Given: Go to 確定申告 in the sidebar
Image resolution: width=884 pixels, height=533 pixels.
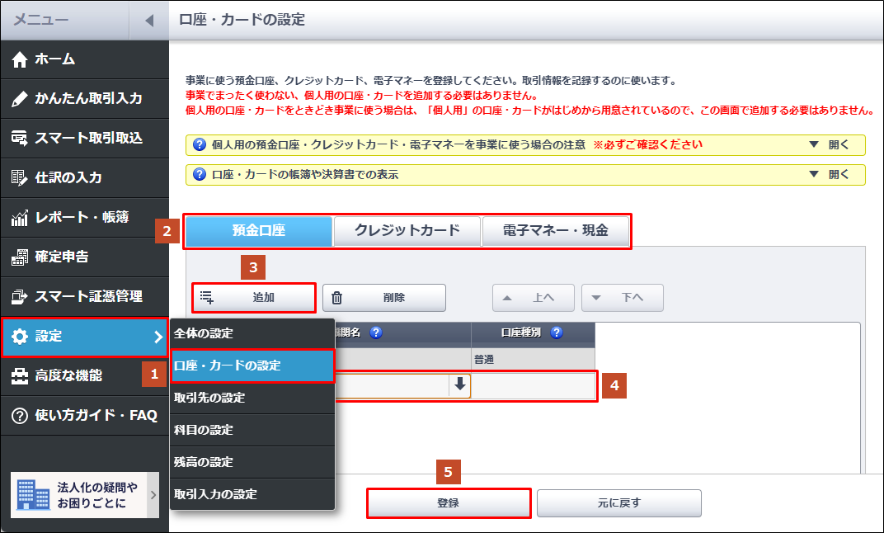Looking at the screenshot, I should coord(62,257).
